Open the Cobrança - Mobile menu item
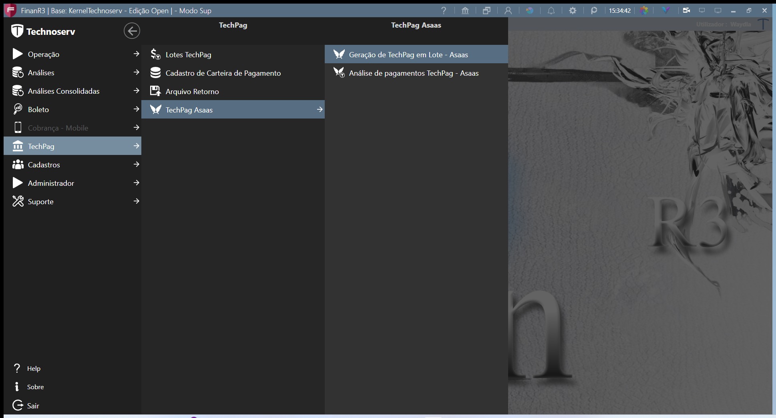 point(72,128)
